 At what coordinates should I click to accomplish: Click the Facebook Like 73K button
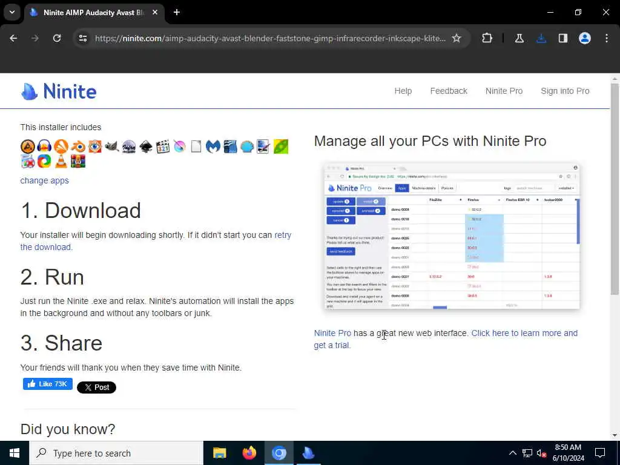point(48,384)
